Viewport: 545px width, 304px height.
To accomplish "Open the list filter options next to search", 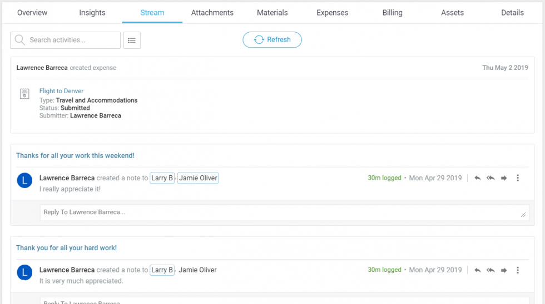I will 132,40.
